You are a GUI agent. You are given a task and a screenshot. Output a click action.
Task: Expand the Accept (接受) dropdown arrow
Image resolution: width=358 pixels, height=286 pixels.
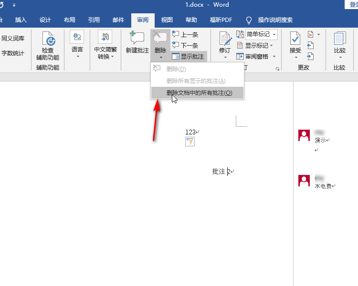click(x=296, y=58)
